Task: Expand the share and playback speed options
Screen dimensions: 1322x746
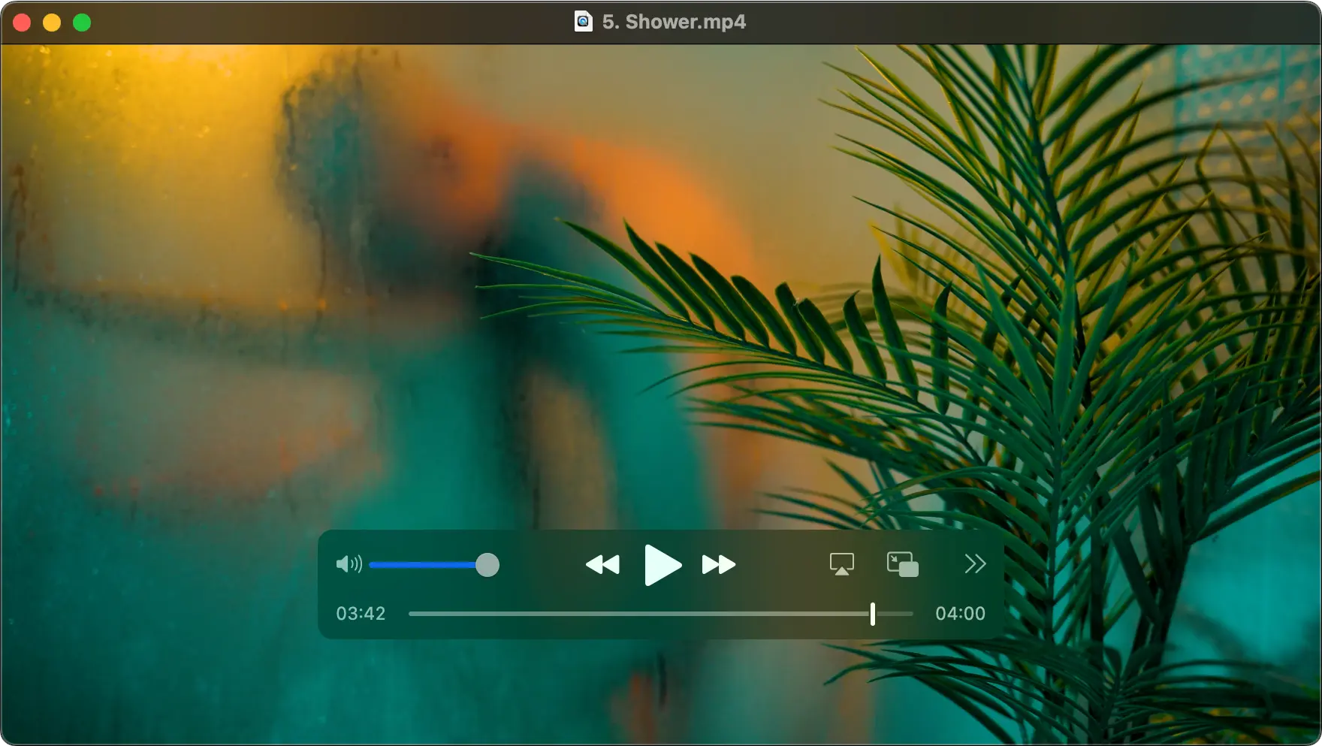Action: pyautogui.click(x=975, y=564)
